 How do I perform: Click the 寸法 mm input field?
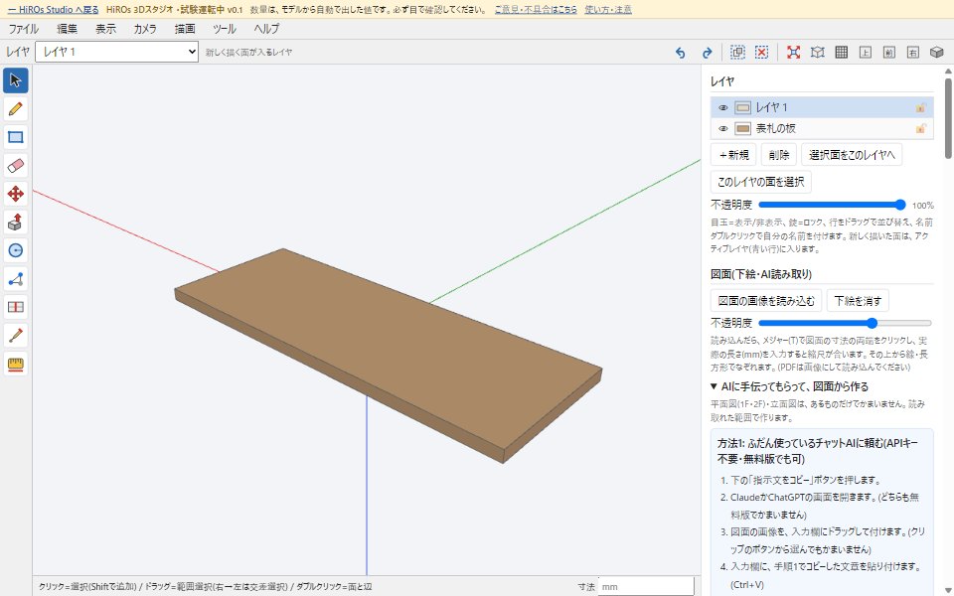(646, 586)
